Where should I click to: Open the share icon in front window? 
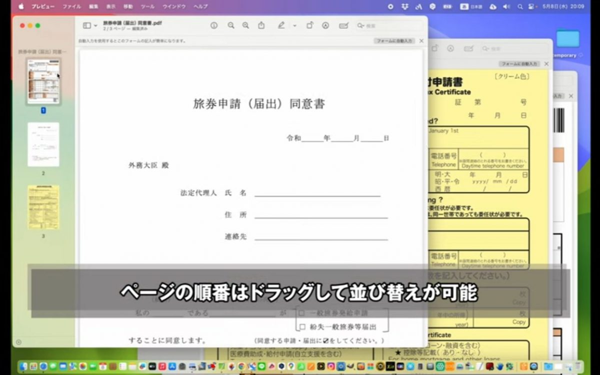click(x=261, y=25)
